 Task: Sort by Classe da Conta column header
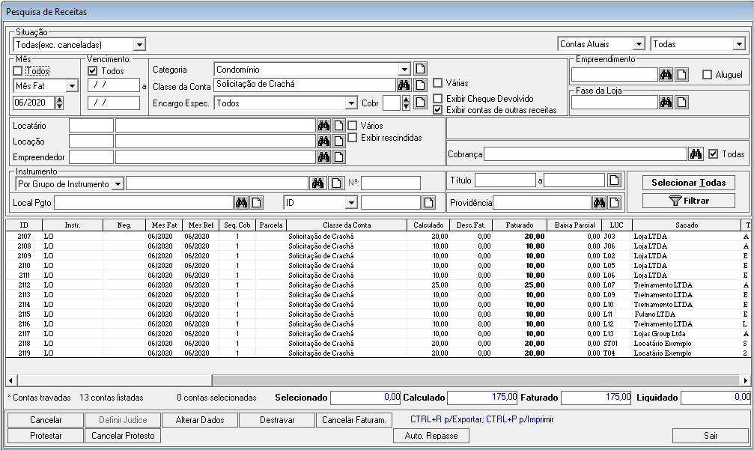347,225
